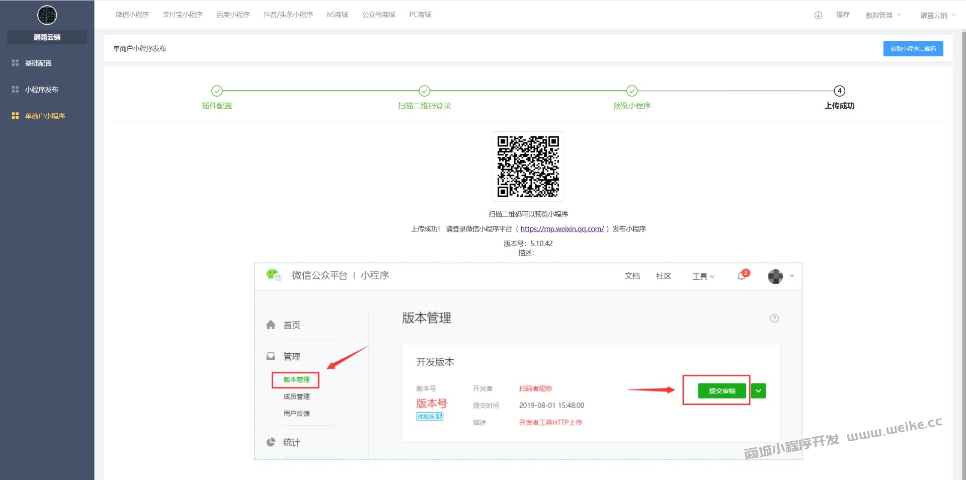Click the 小程序发布 sidebar grid icon

[x=15, y=90]
